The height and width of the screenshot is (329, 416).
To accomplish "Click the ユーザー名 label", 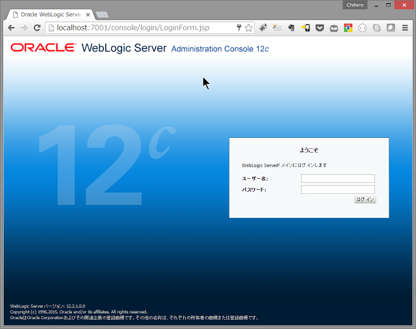I will pyautogui.click(x=255, y=179).
